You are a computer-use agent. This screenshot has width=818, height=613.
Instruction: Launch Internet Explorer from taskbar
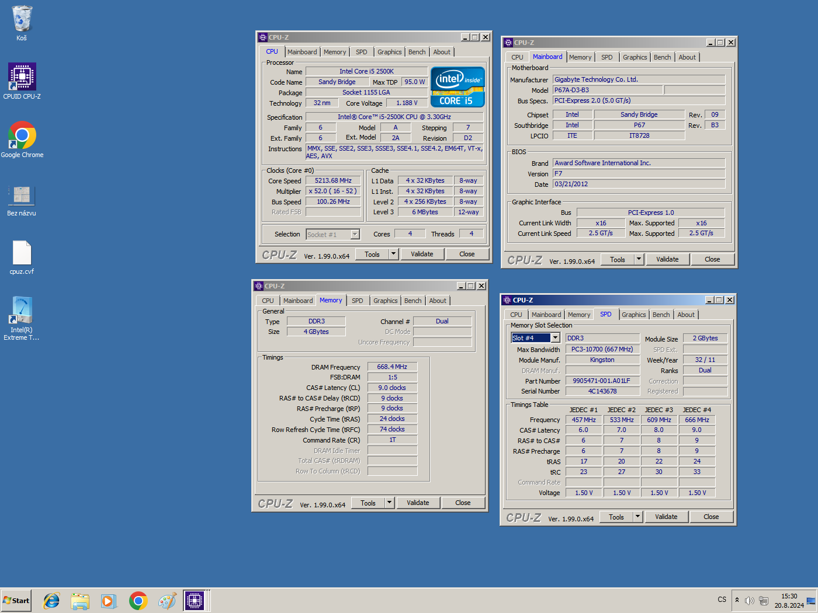(x=51, y=600)
